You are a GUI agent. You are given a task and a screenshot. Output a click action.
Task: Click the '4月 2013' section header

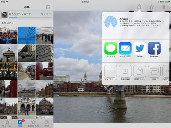[7, 23]
